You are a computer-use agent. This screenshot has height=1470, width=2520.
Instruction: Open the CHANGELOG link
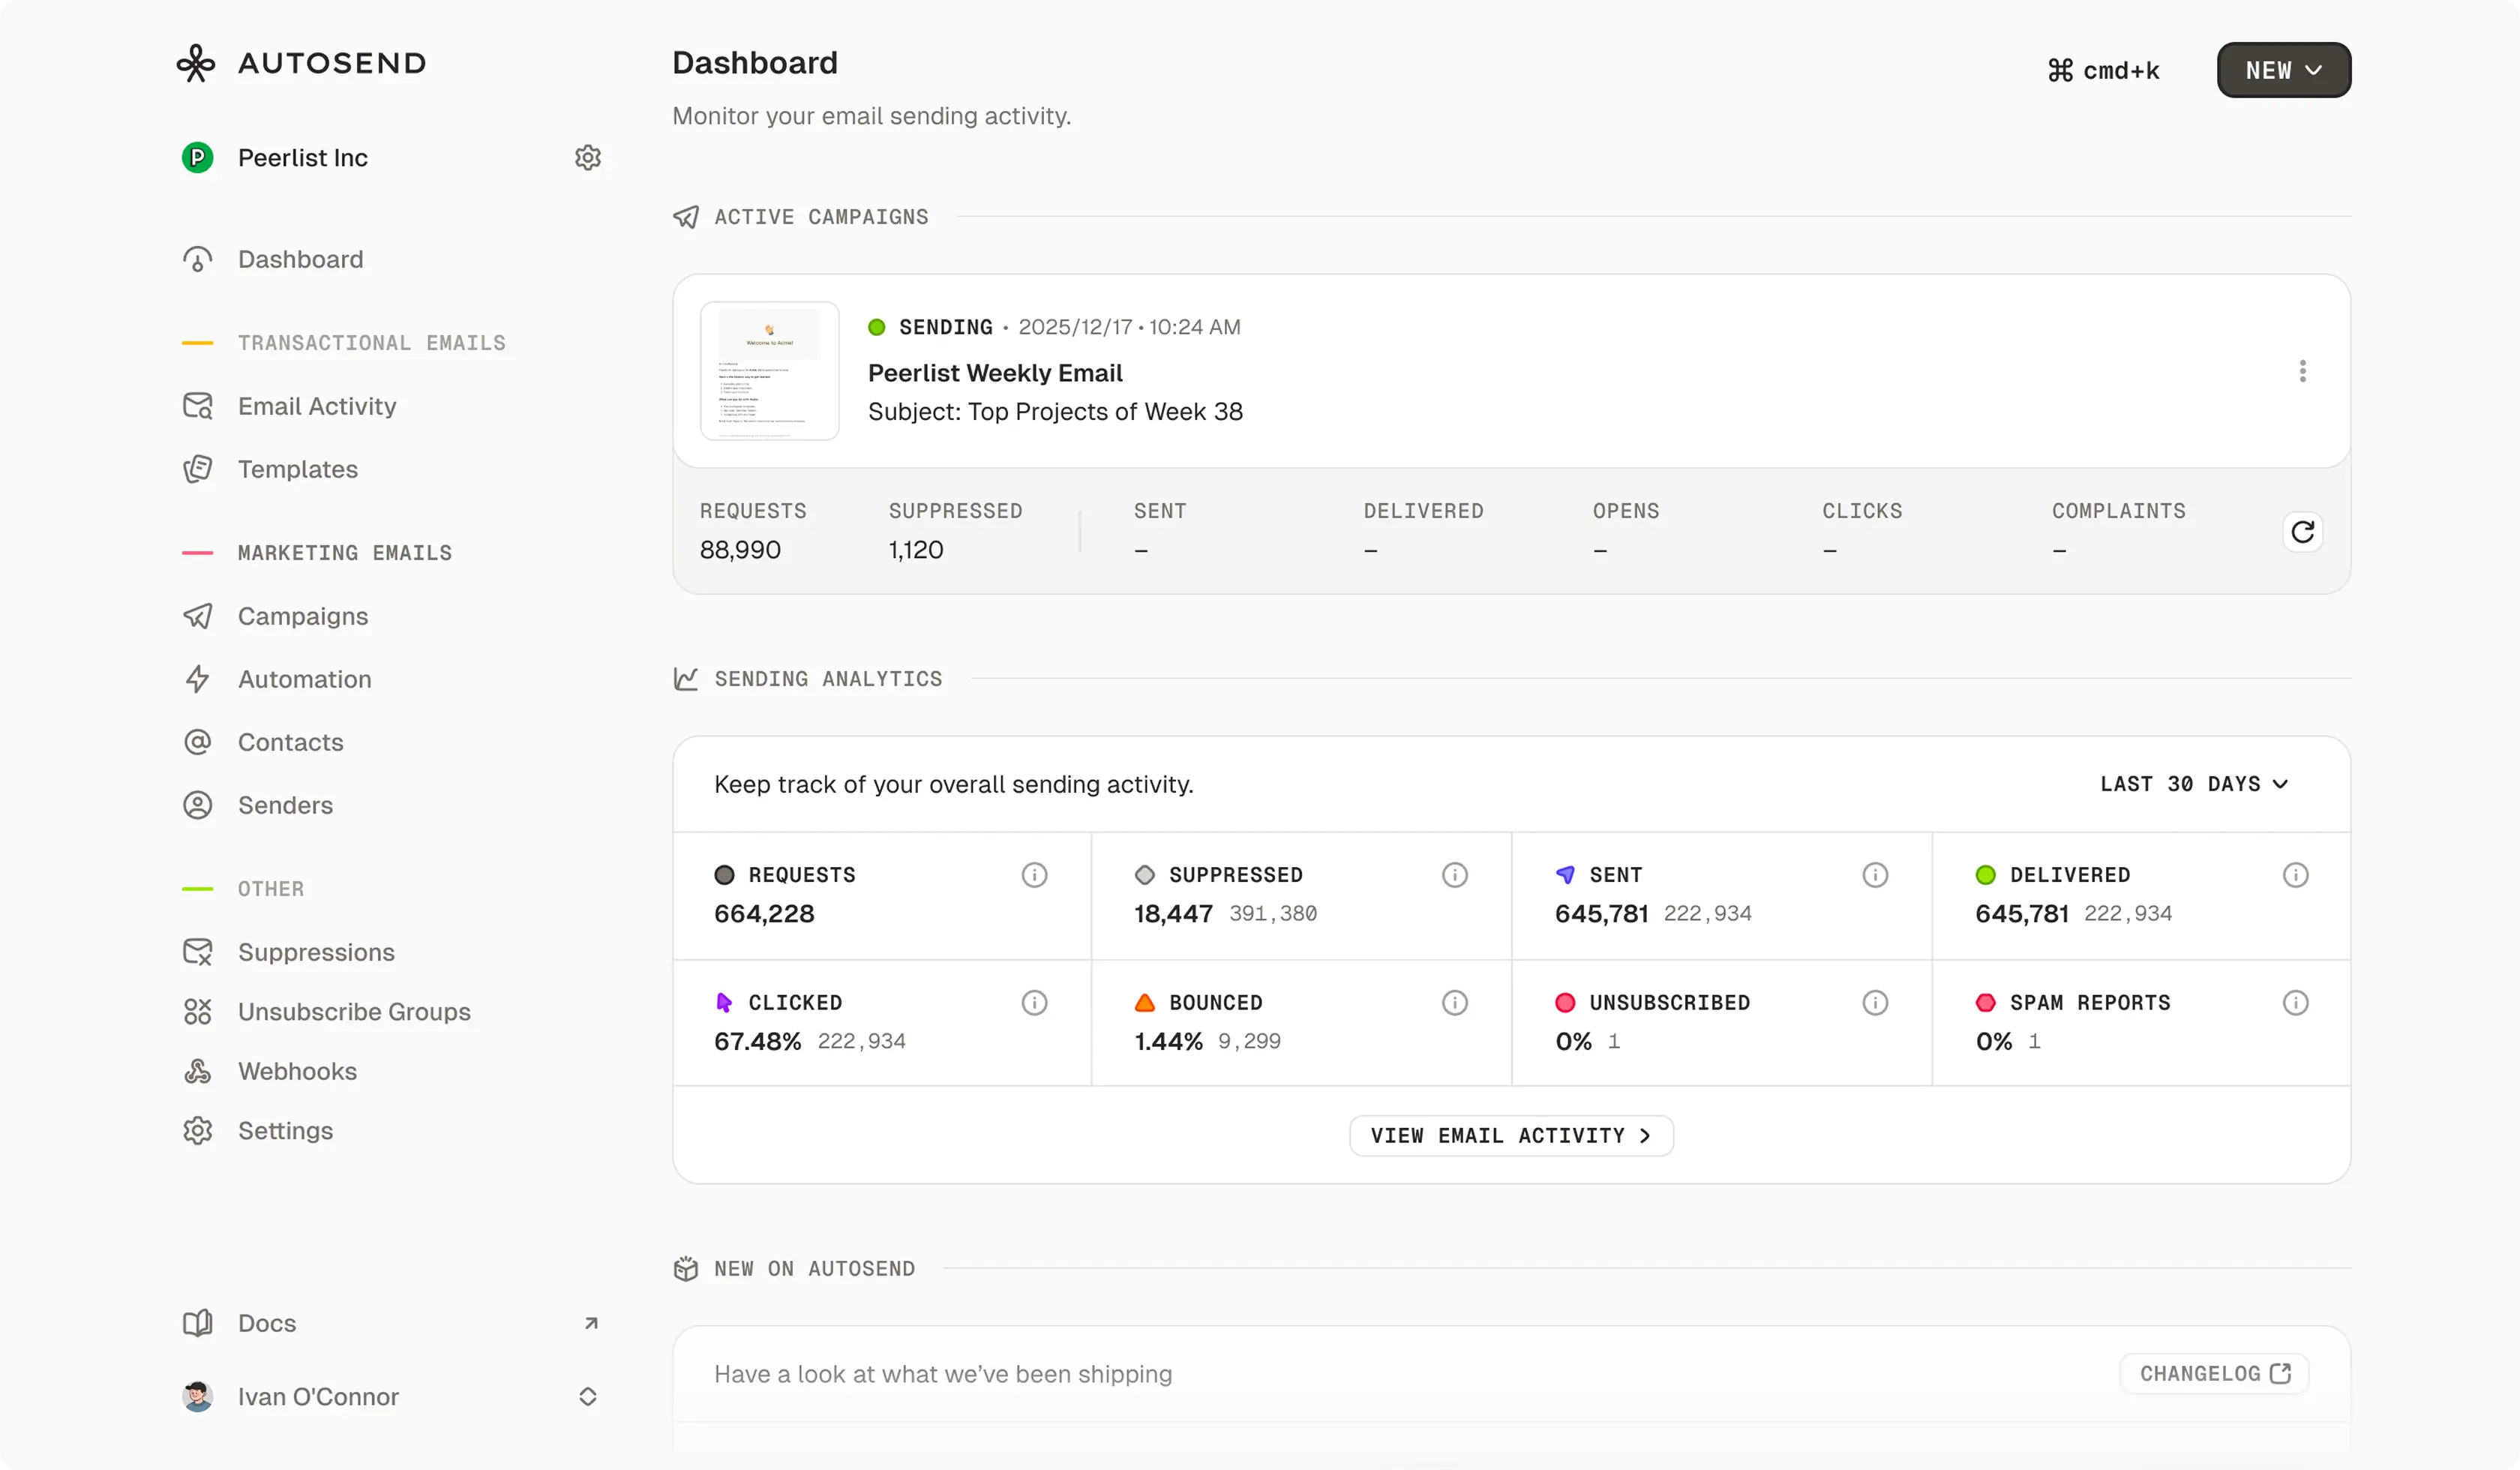tap(2213, 1373)
